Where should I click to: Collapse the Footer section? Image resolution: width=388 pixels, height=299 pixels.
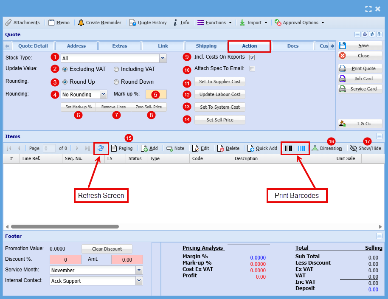point(379,236)
